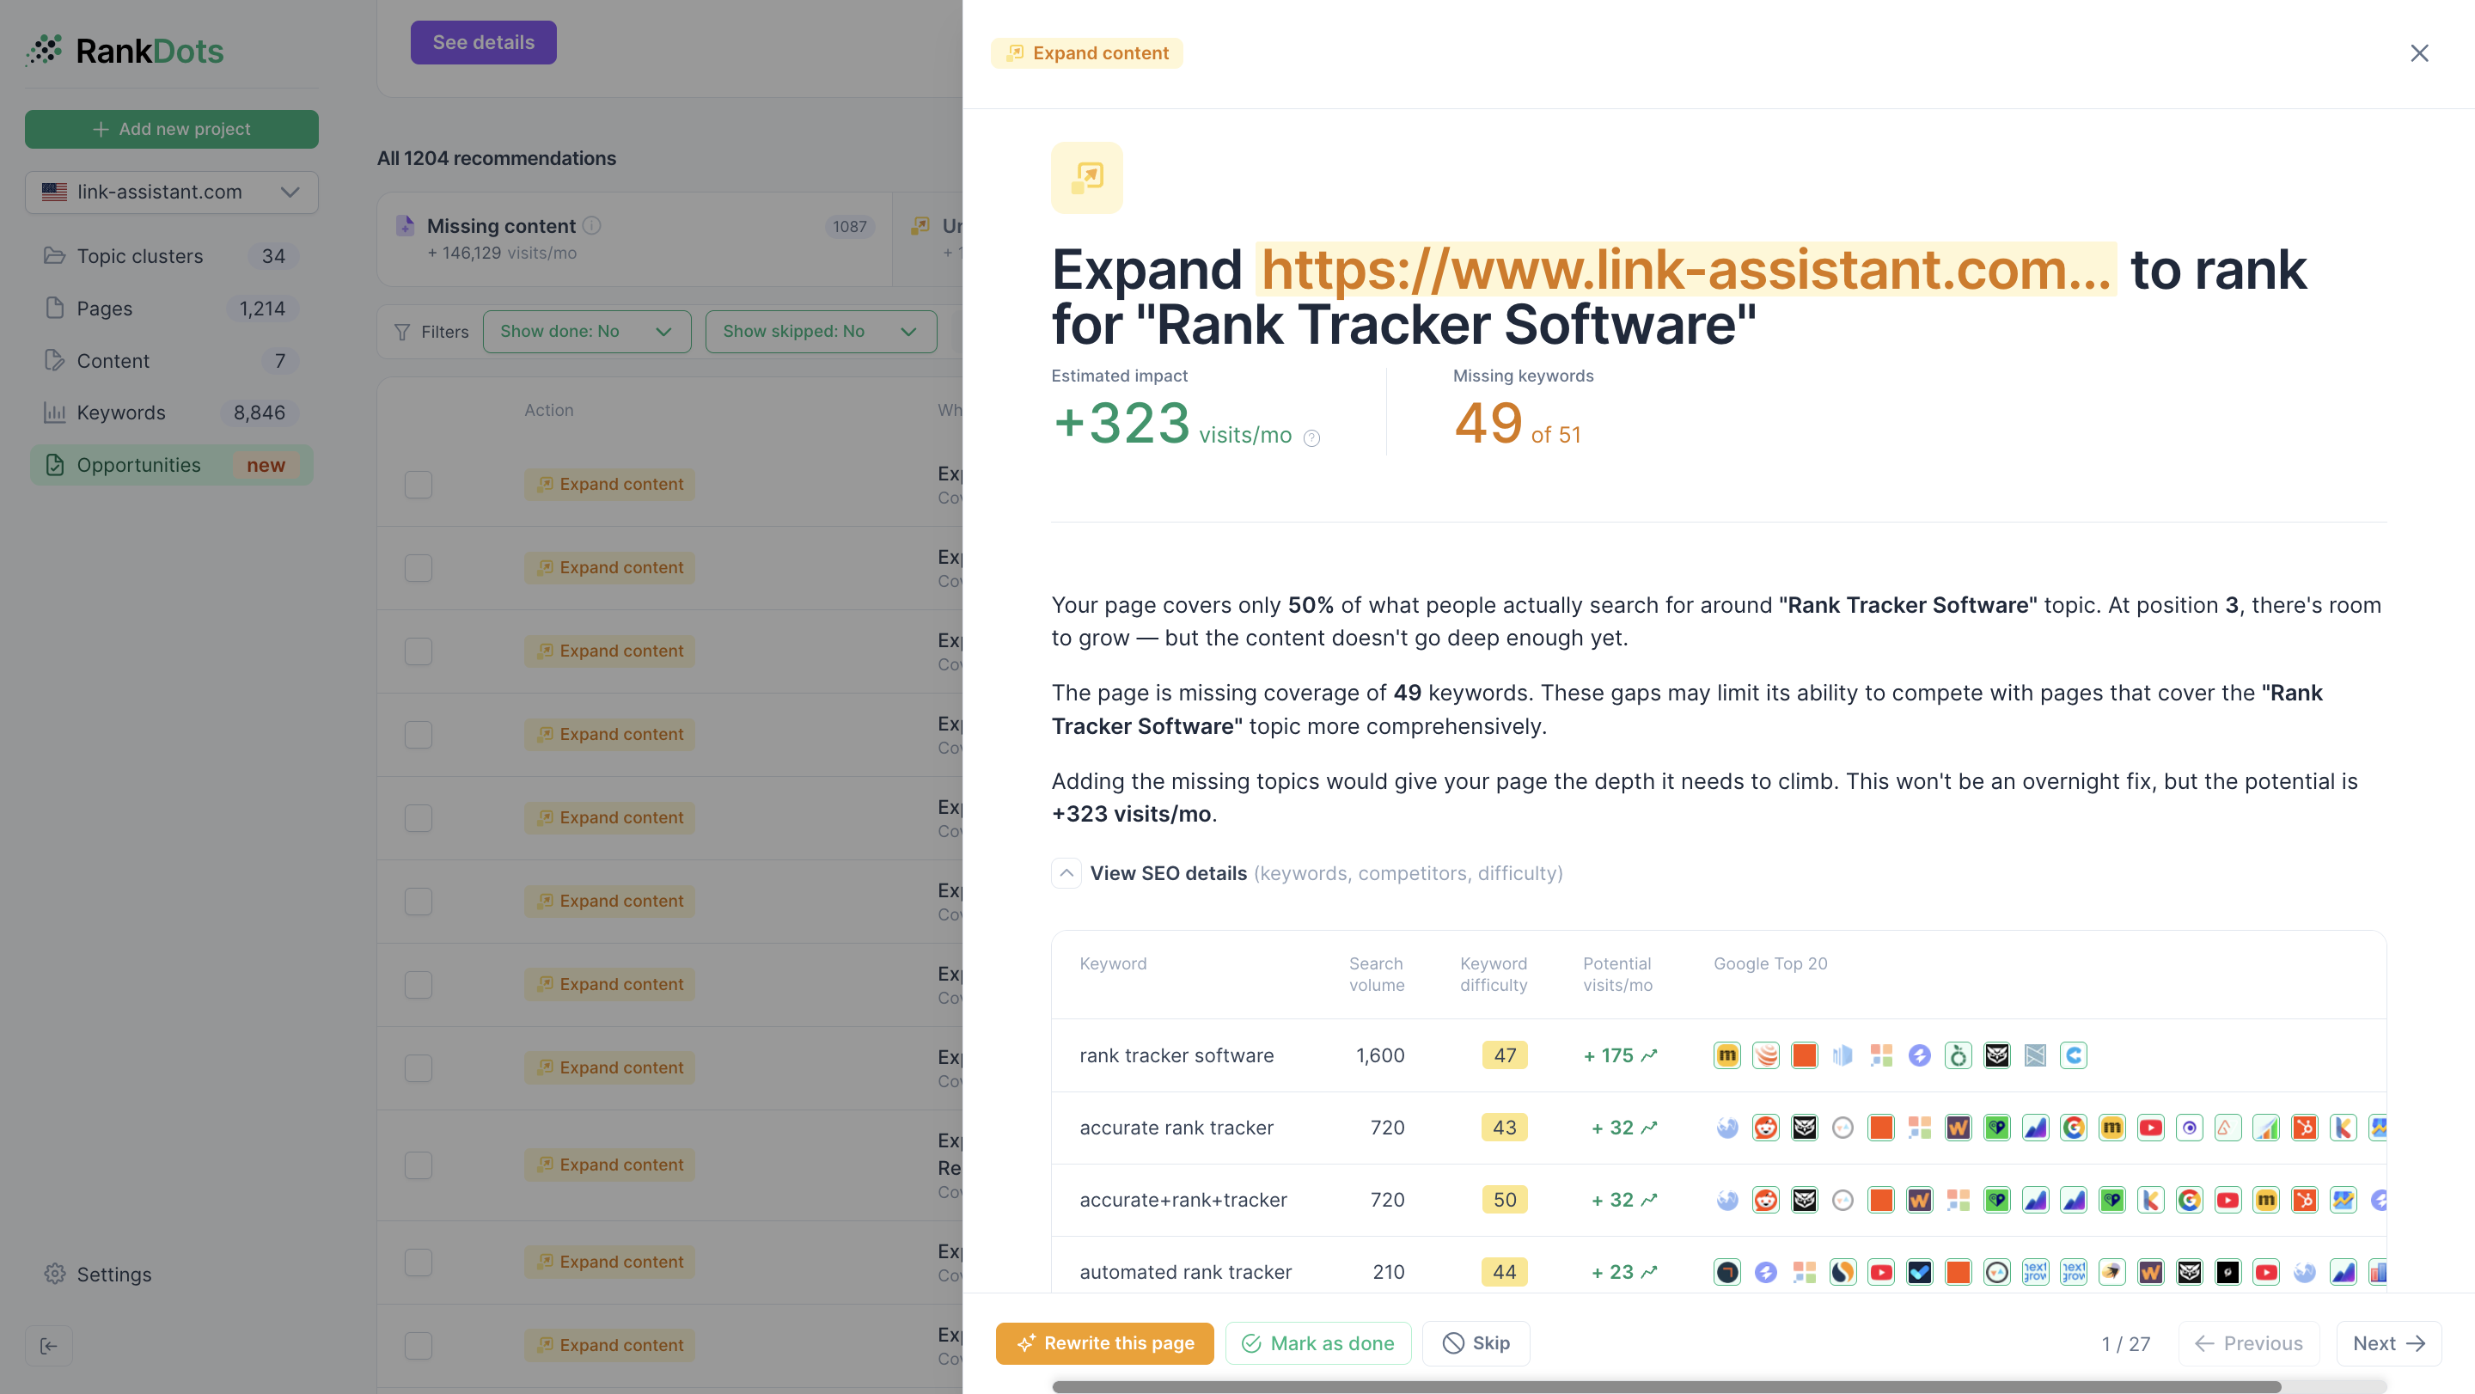
Task: Click the HubSpot favicon in accurate rank tracker row
Action: [x=2304, y=1128]
